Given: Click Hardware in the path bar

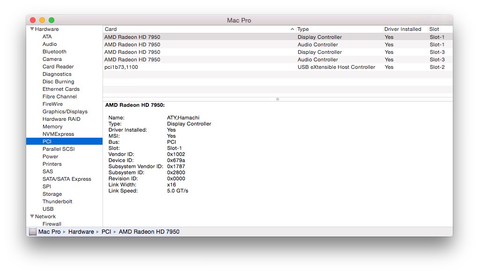Looking at the screenshot, I should point(81,231).
